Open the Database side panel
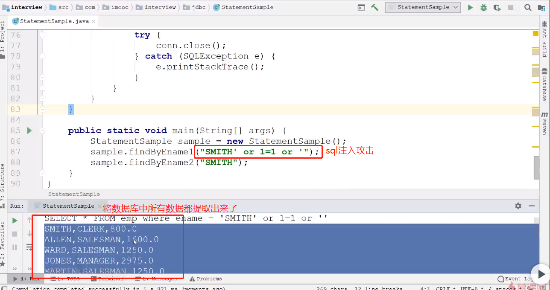 click(x=544, y=84)
